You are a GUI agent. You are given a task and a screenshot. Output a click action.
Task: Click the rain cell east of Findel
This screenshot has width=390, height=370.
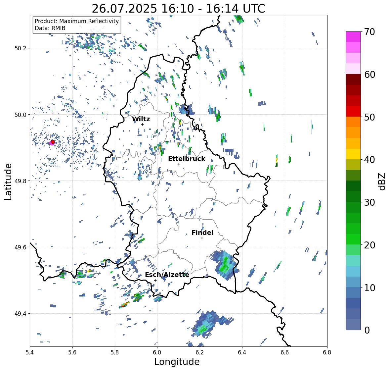tap(225, 265)
